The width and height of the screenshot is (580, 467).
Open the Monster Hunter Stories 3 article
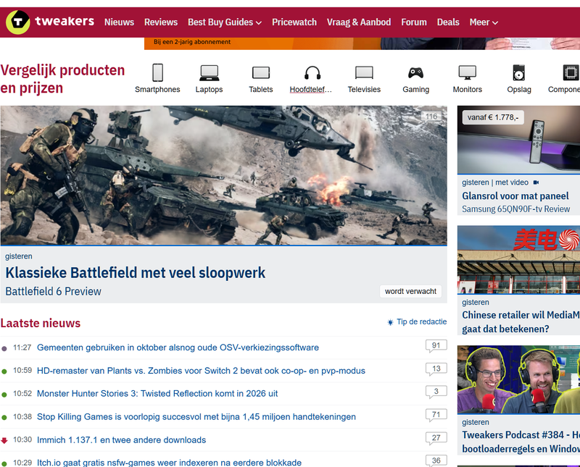[x=157, y=393]
